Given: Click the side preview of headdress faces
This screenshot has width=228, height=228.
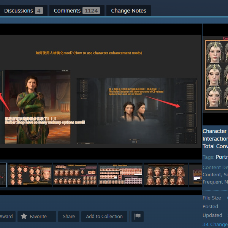Looking at the screenshot, I should pos(215,74).
